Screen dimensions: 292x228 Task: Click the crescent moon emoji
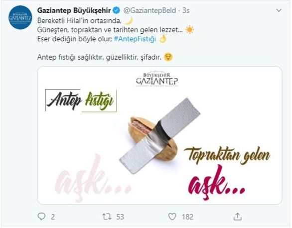128,20
